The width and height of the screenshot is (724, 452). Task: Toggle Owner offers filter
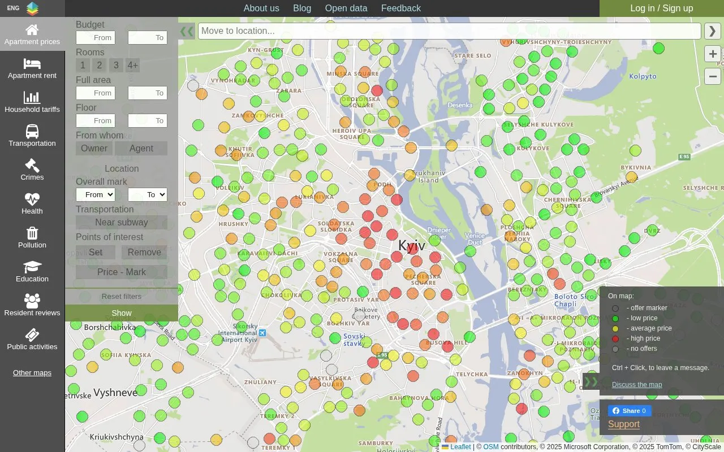(x=94, y=149)
